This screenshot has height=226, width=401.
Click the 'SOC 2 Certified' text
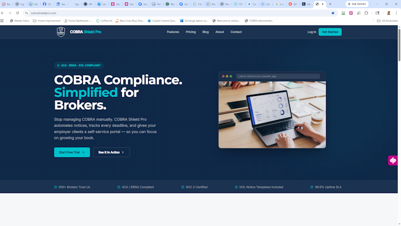[196, 187]
